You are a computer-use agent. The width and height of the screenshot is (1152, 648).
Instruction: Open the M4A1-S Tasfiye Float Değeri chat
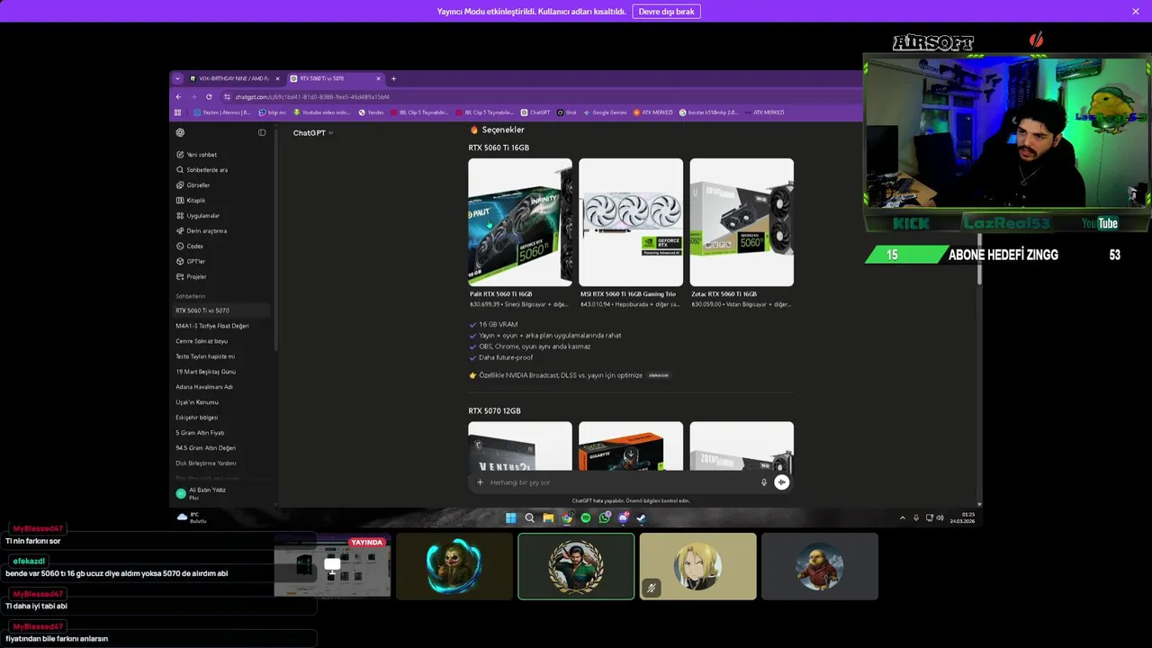(221, 326)
